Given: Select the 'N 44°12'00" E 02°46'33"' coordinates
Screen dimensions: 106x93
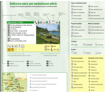Looking at the screenshot, I should (x=19, y=31).
